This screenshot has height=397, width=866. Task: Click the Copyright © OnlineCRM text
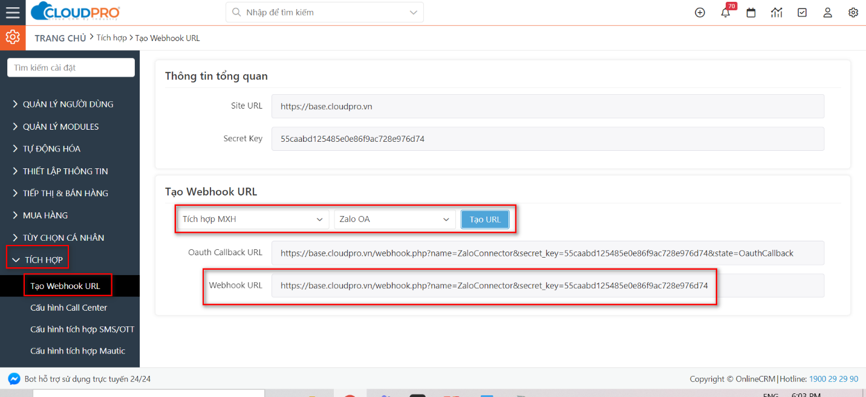pos(732,379)
